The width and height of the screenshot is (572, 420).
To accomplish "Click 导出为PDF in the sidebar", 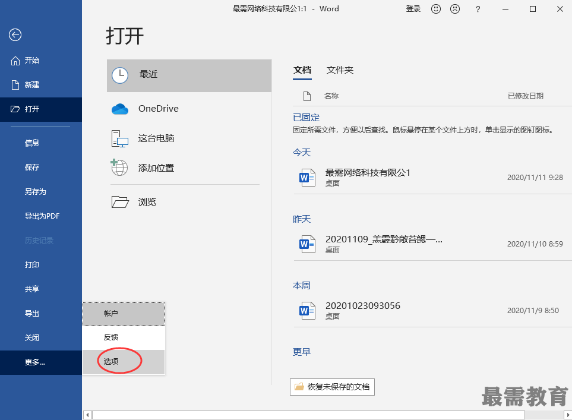I will 41,216.
